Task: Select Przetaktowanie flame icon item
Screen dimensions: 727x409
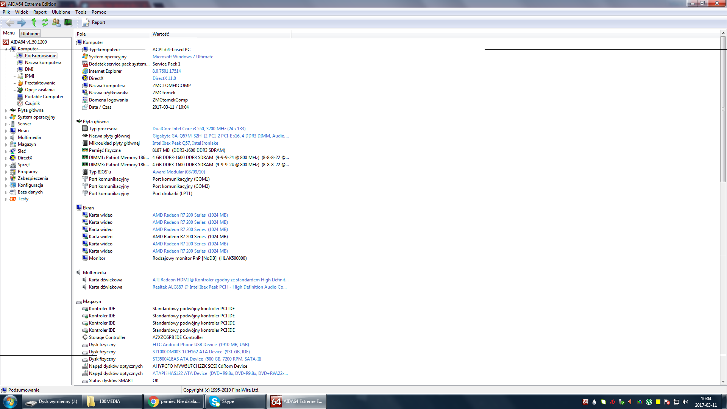Action: point(20,83)
